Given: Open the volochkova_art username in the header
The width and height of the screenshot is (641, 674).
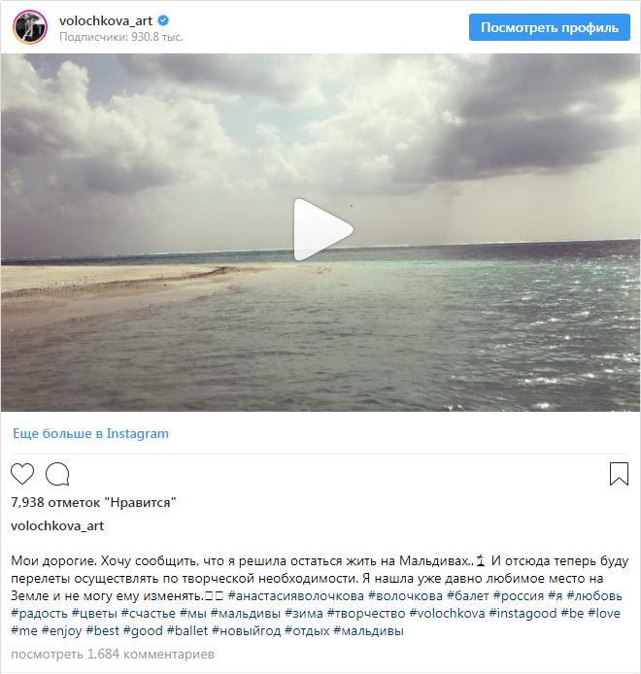Looking at the screenshot, I should [x=106, y=20].
